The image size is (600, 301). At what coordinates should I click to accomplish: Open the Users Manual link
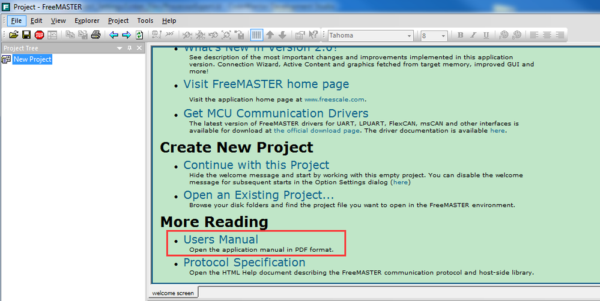click(221, 239)
